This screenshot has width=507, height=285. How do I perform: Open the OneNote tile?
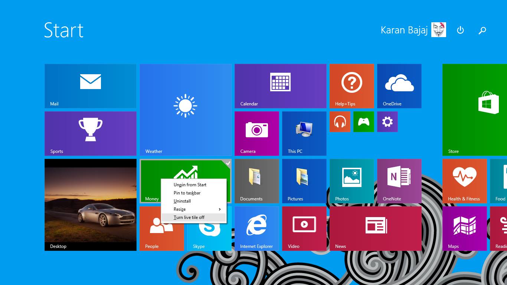tap(399, 181)
